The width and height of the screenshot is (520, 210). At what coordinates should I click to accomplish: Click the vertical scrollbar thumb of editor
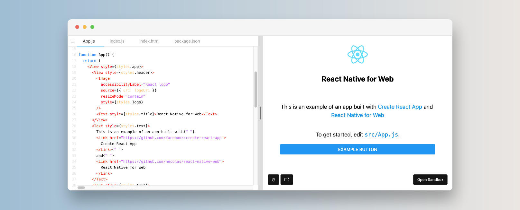[x=256, y=89]
